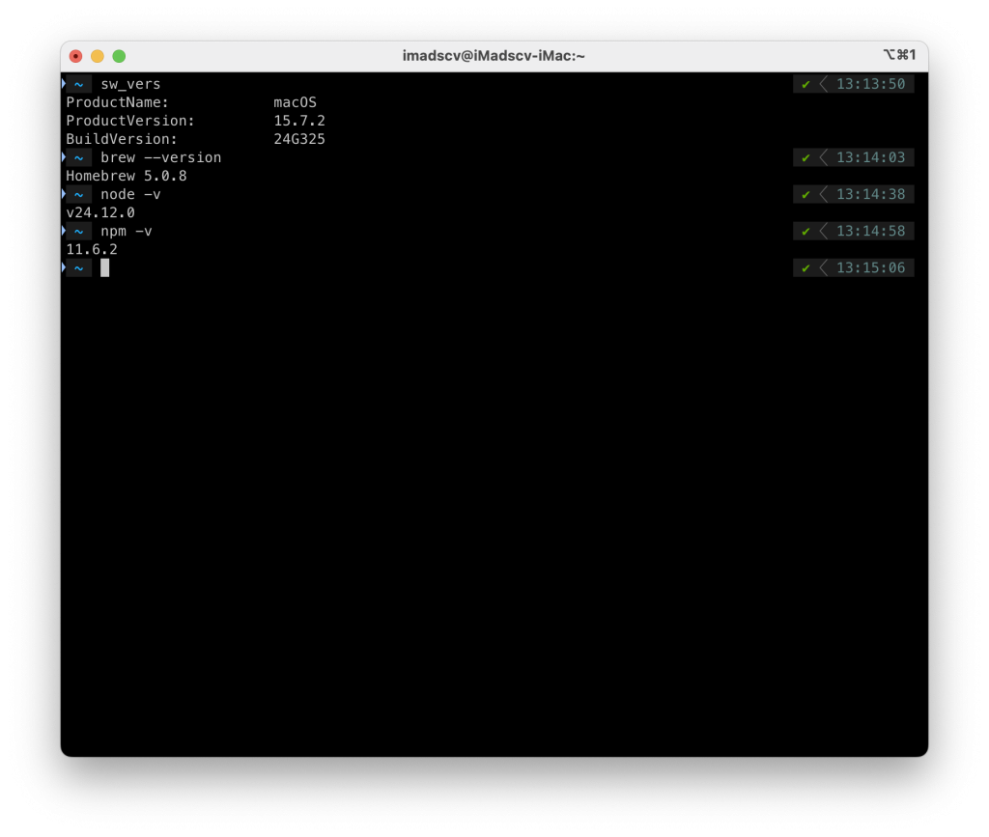Click the green checkmark next to 13:14:38
The width and height of the screenshot is (989, 837).
[805, 194]
